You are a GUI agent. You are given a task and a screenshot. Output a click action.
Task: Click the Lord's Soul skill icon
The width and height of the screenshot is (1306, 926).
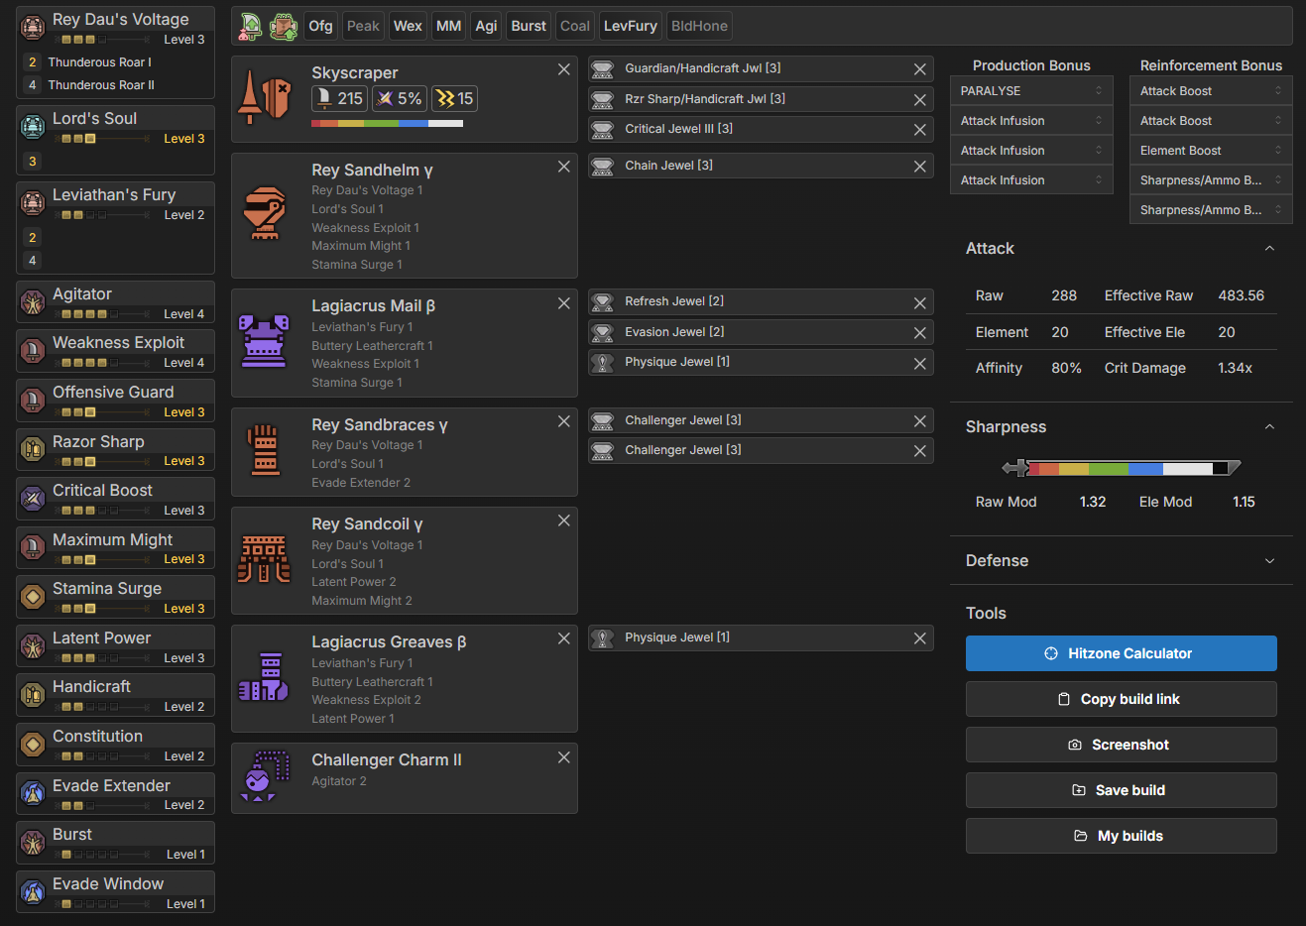(x=33, y=126)
